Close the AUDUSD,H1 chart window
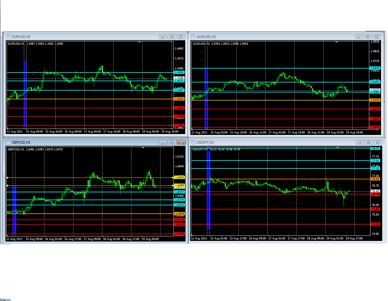Viewport: 388px width, 301px height. point(377,37)
